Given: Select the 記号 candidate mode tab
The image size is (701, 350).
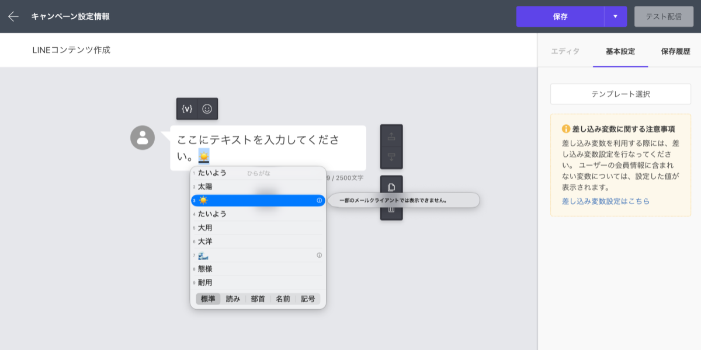Looking at the screenshot, I should (x=308, y=299).
